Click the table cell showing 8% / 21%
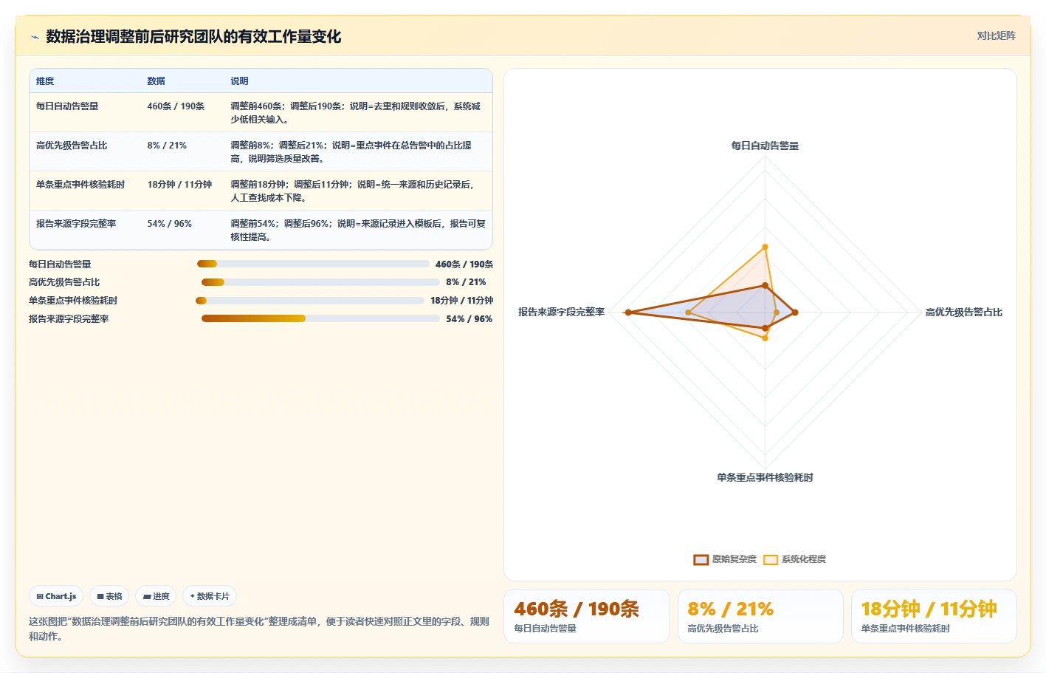This screenshot has width=1046, height=673. pyautogui.click(x=167, y=146)
